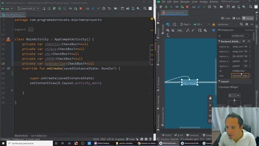Click Git commit checkmark in left window toolbar
Viewport: 259px width, 146px height.
coord(98,9)
